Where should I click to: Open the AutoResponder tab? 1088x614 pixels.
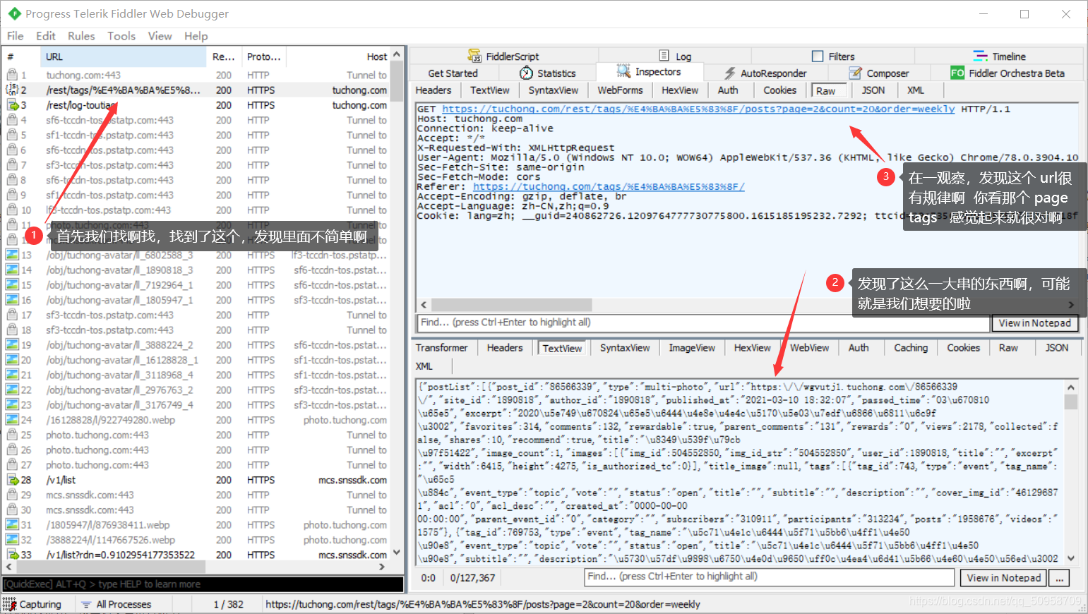[x=765, y=73]
